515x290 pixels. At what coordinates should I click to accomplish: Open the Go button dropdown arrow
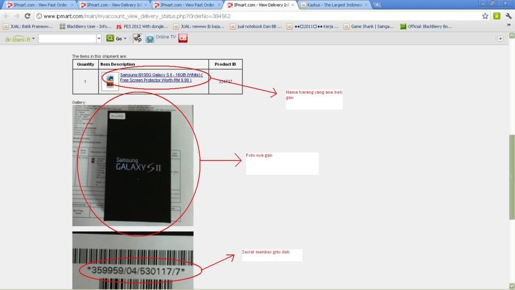click(x=125, y=39)
